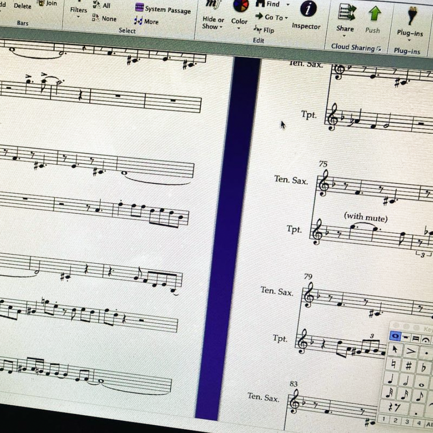
Task: Click the Find binoculars icon
Action: click(x=260, y=3)
